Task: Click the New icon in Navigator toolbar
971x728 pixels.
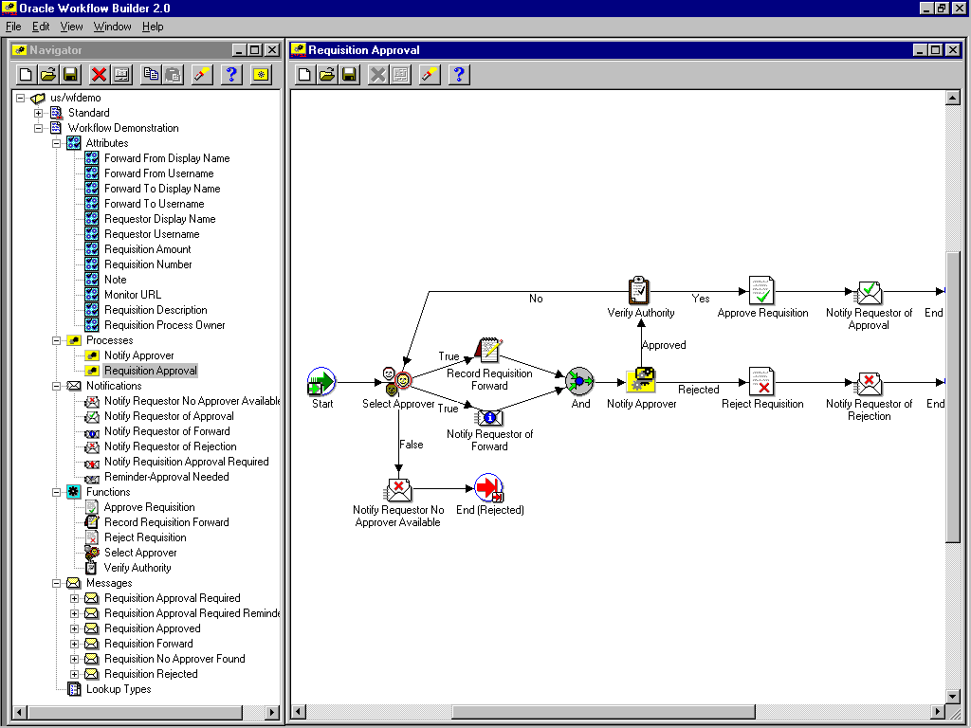Action: tap(26, 75)
